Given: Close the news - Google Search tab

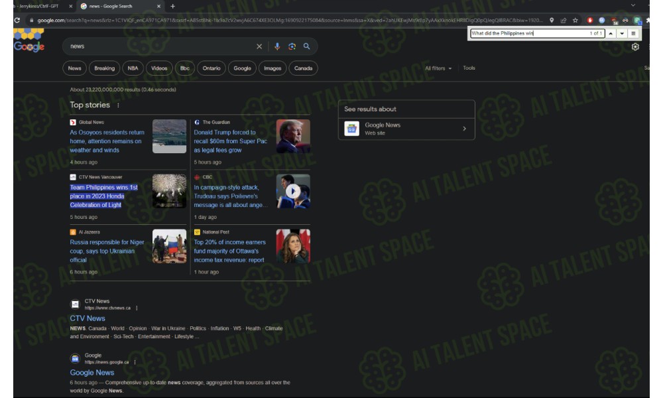Looking at the screenshot, I should (158, 7).
